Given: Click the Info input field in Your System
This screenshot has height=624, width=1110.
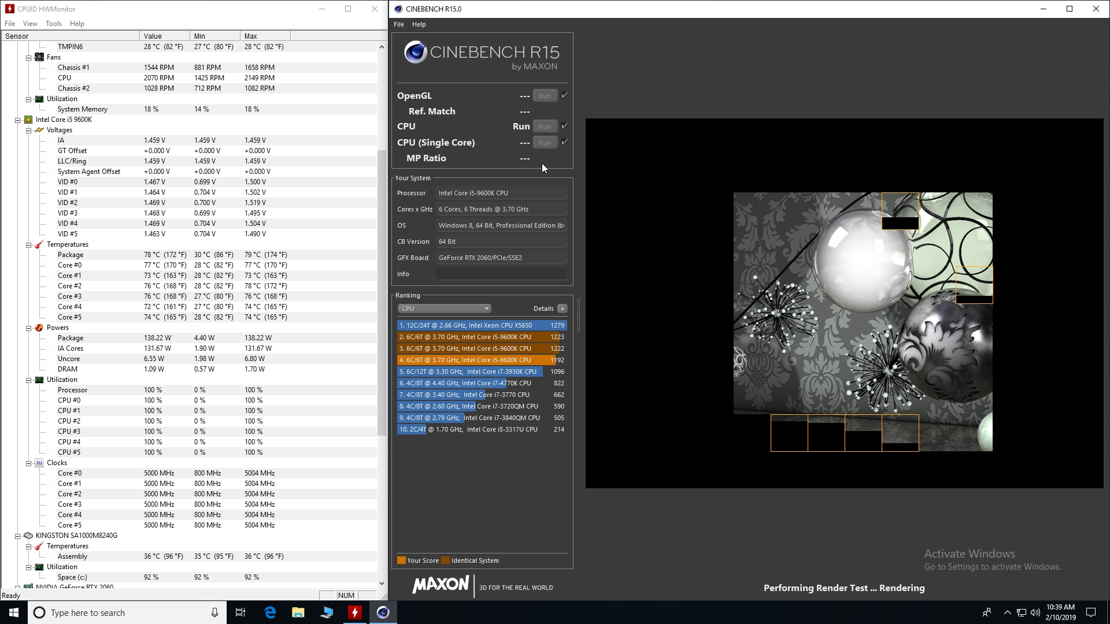Looking at the screenshot, I should coord(501,274).
